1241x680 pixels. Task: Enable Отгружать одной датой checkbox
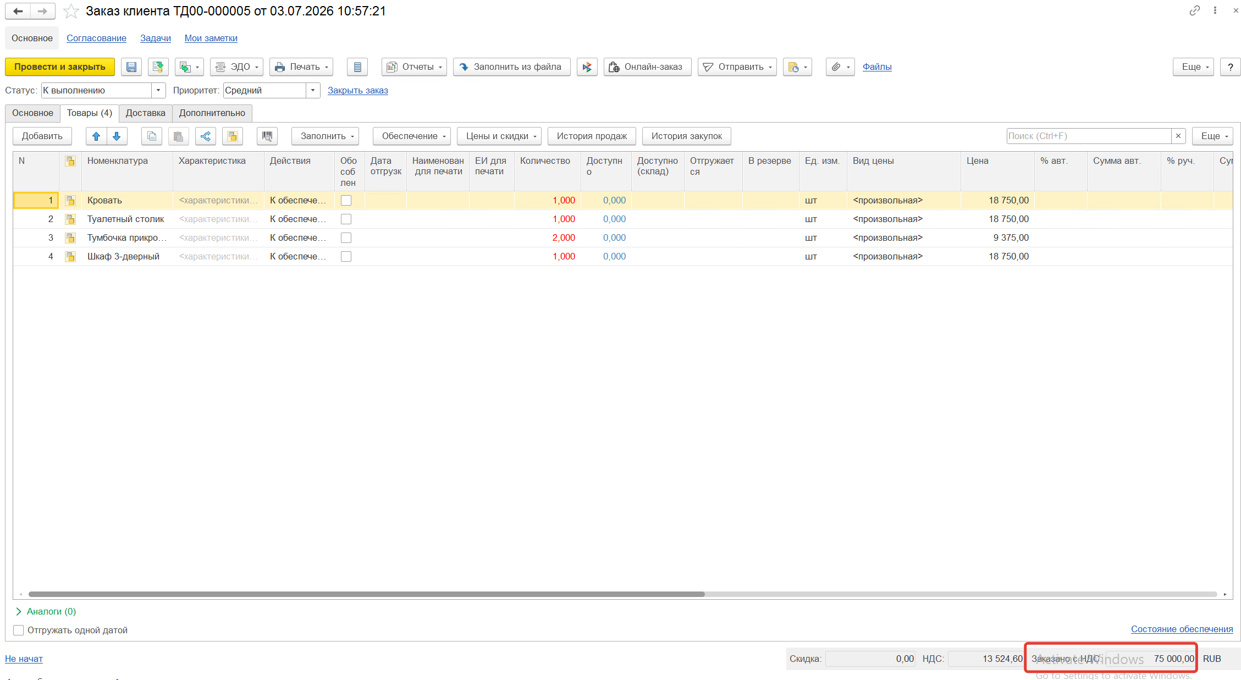click(19, 630)
